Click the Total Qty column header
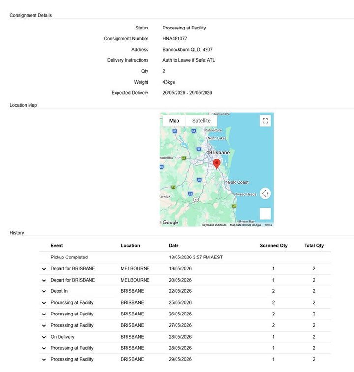Viewport: 354px width, 372px height. (x=314, y=246)
